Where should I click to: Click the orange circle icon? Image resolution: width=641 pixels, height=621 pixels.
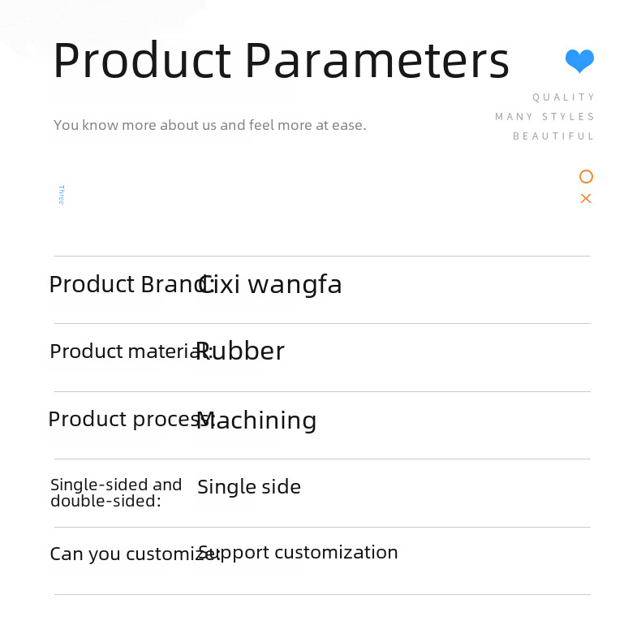[x=586, y=176]
